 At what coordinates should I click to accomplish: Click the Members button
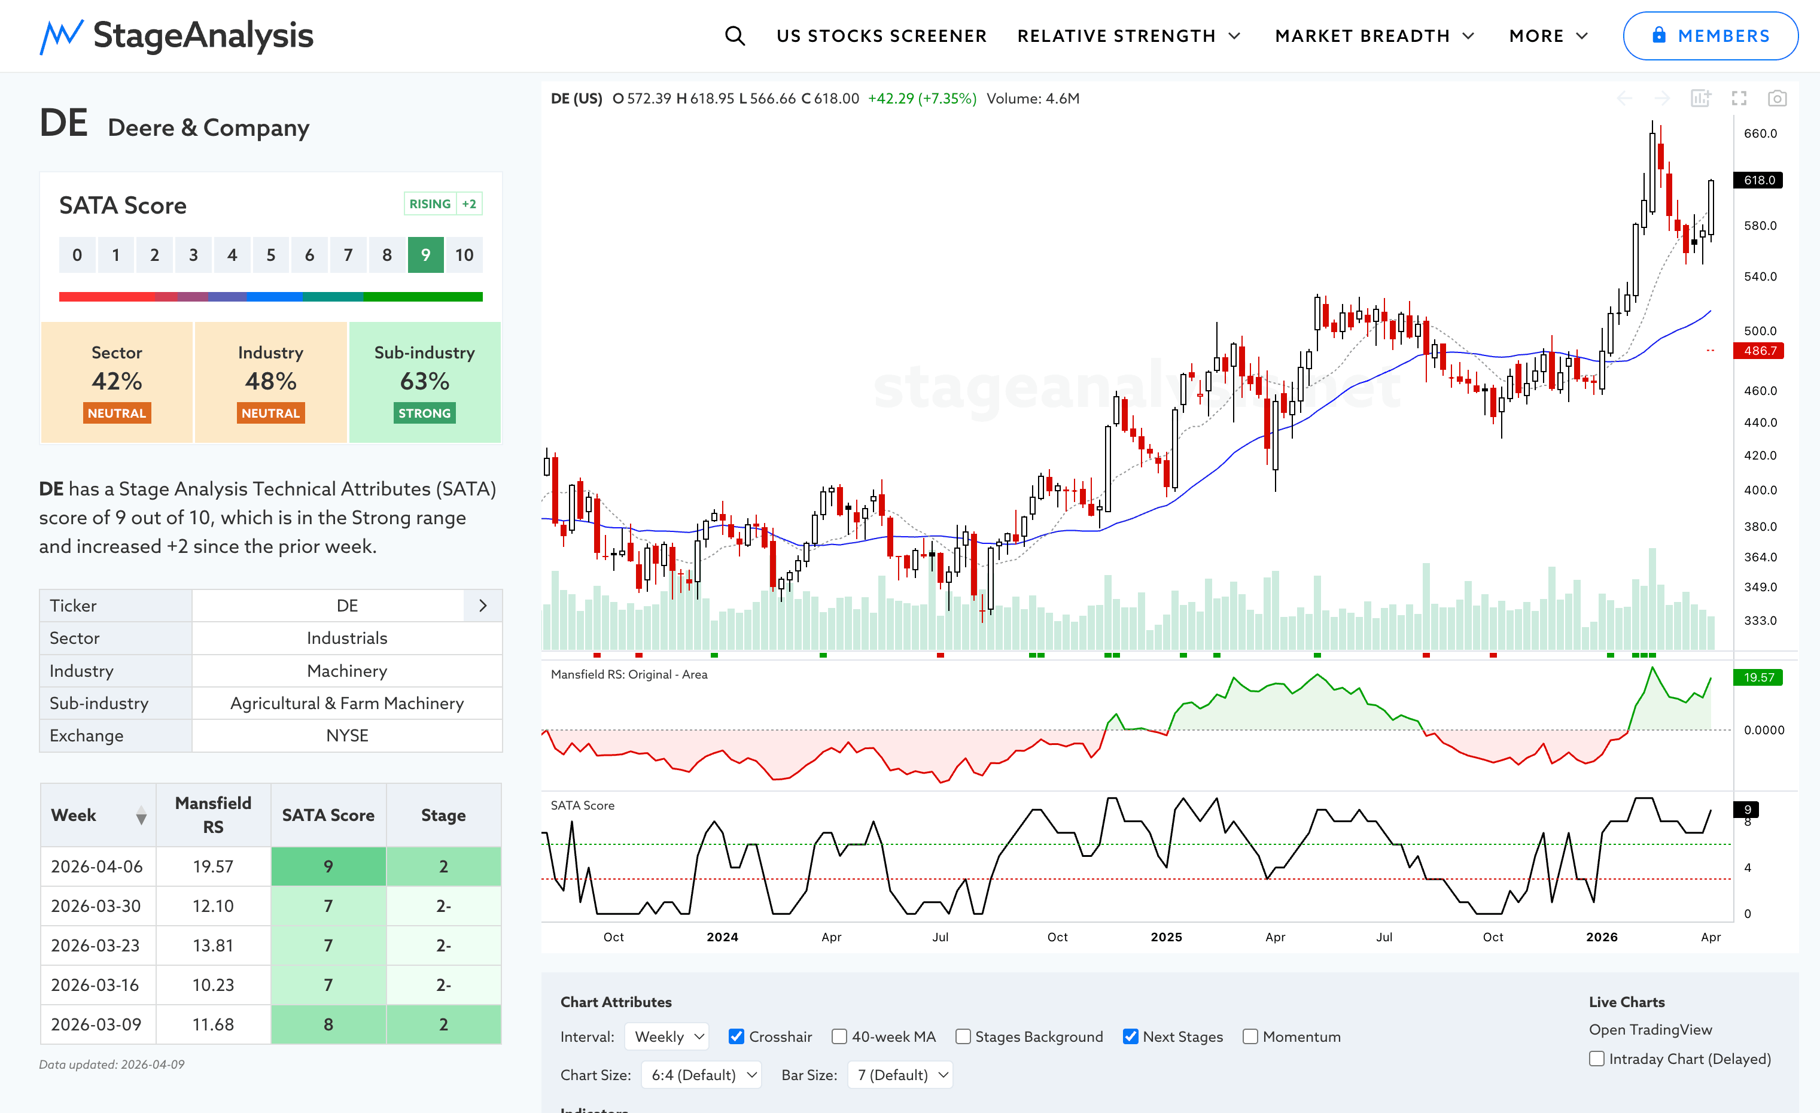tap(1710, 35)
